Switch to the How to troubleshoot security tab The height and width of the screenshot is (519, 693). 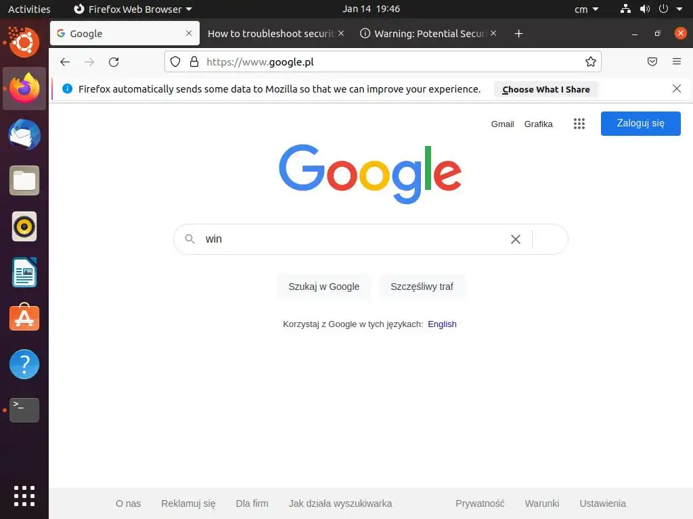point(271,34)
